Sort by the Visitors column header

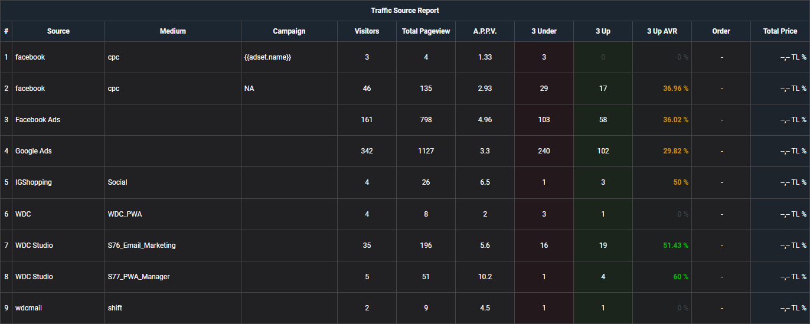[367, 31]
